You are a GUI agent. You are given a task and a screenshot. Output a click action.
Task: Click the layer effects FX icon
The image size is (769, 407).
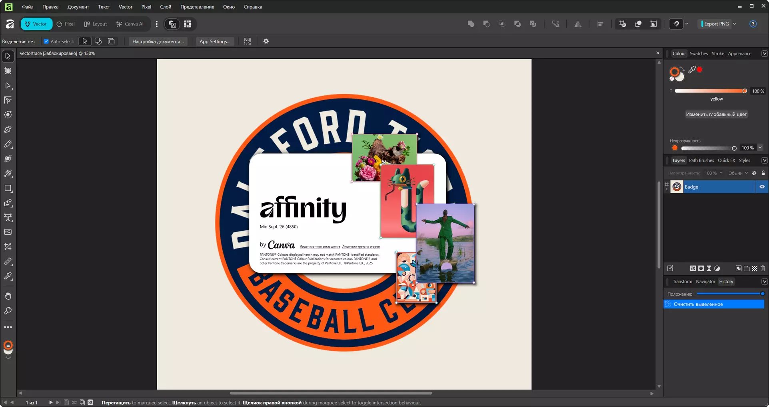coord(693,269)
